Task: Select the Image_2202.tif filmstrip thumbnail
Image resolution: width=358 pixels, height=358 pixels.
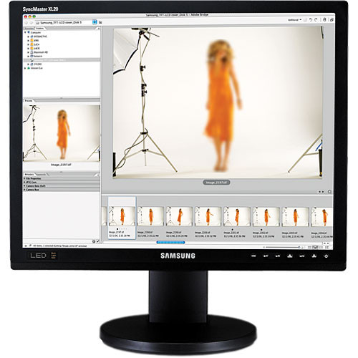Action: pyautogui.click(x=266, y=217)
